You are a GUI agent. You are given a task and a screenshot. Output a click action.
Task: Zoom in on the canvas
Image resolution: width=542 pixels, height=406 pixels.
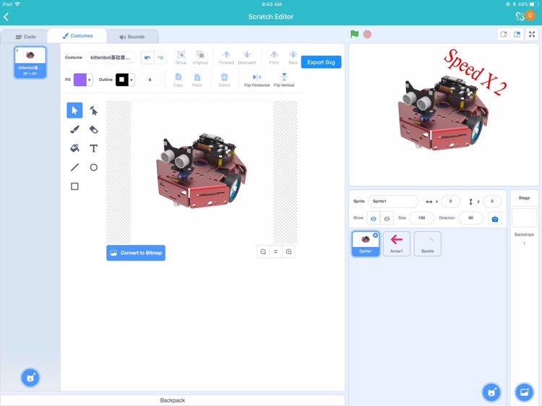pos(288,252)
